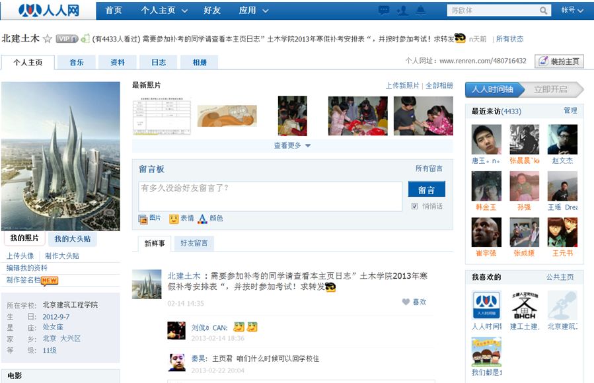This screenshot has width=594, height=383.
Task: Click the VIP badge icon
Action: 67,39
